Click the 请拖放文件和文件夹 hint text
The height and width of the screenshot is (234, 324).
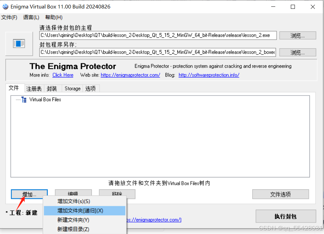[159, 183]
